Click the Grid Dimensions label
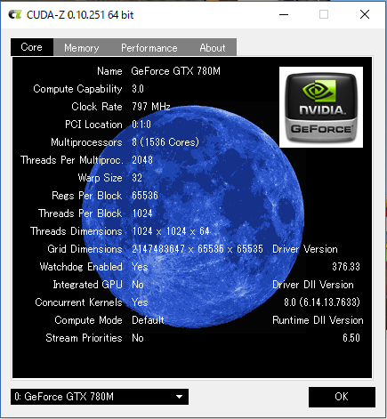The width and height of the screenshot is (387, 419). coord(85,249)
